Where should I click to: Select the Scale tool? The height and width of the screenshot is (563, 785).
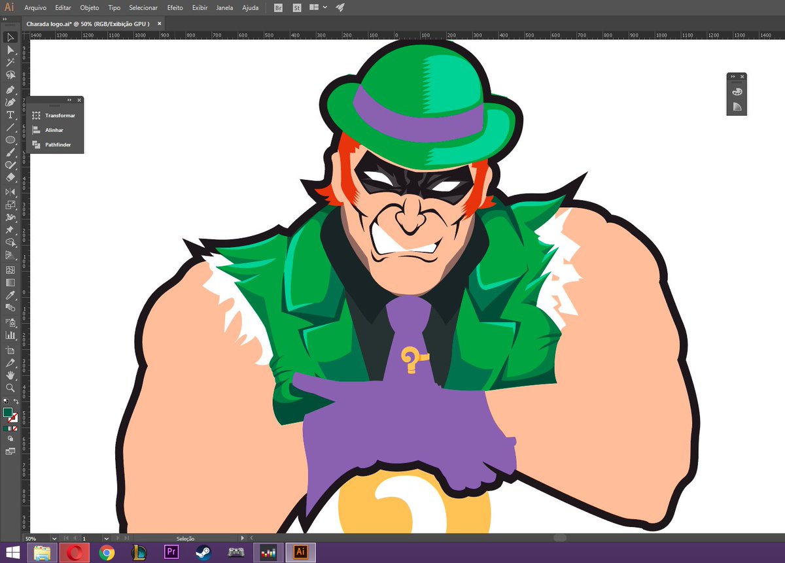click(x=10, y=205)
